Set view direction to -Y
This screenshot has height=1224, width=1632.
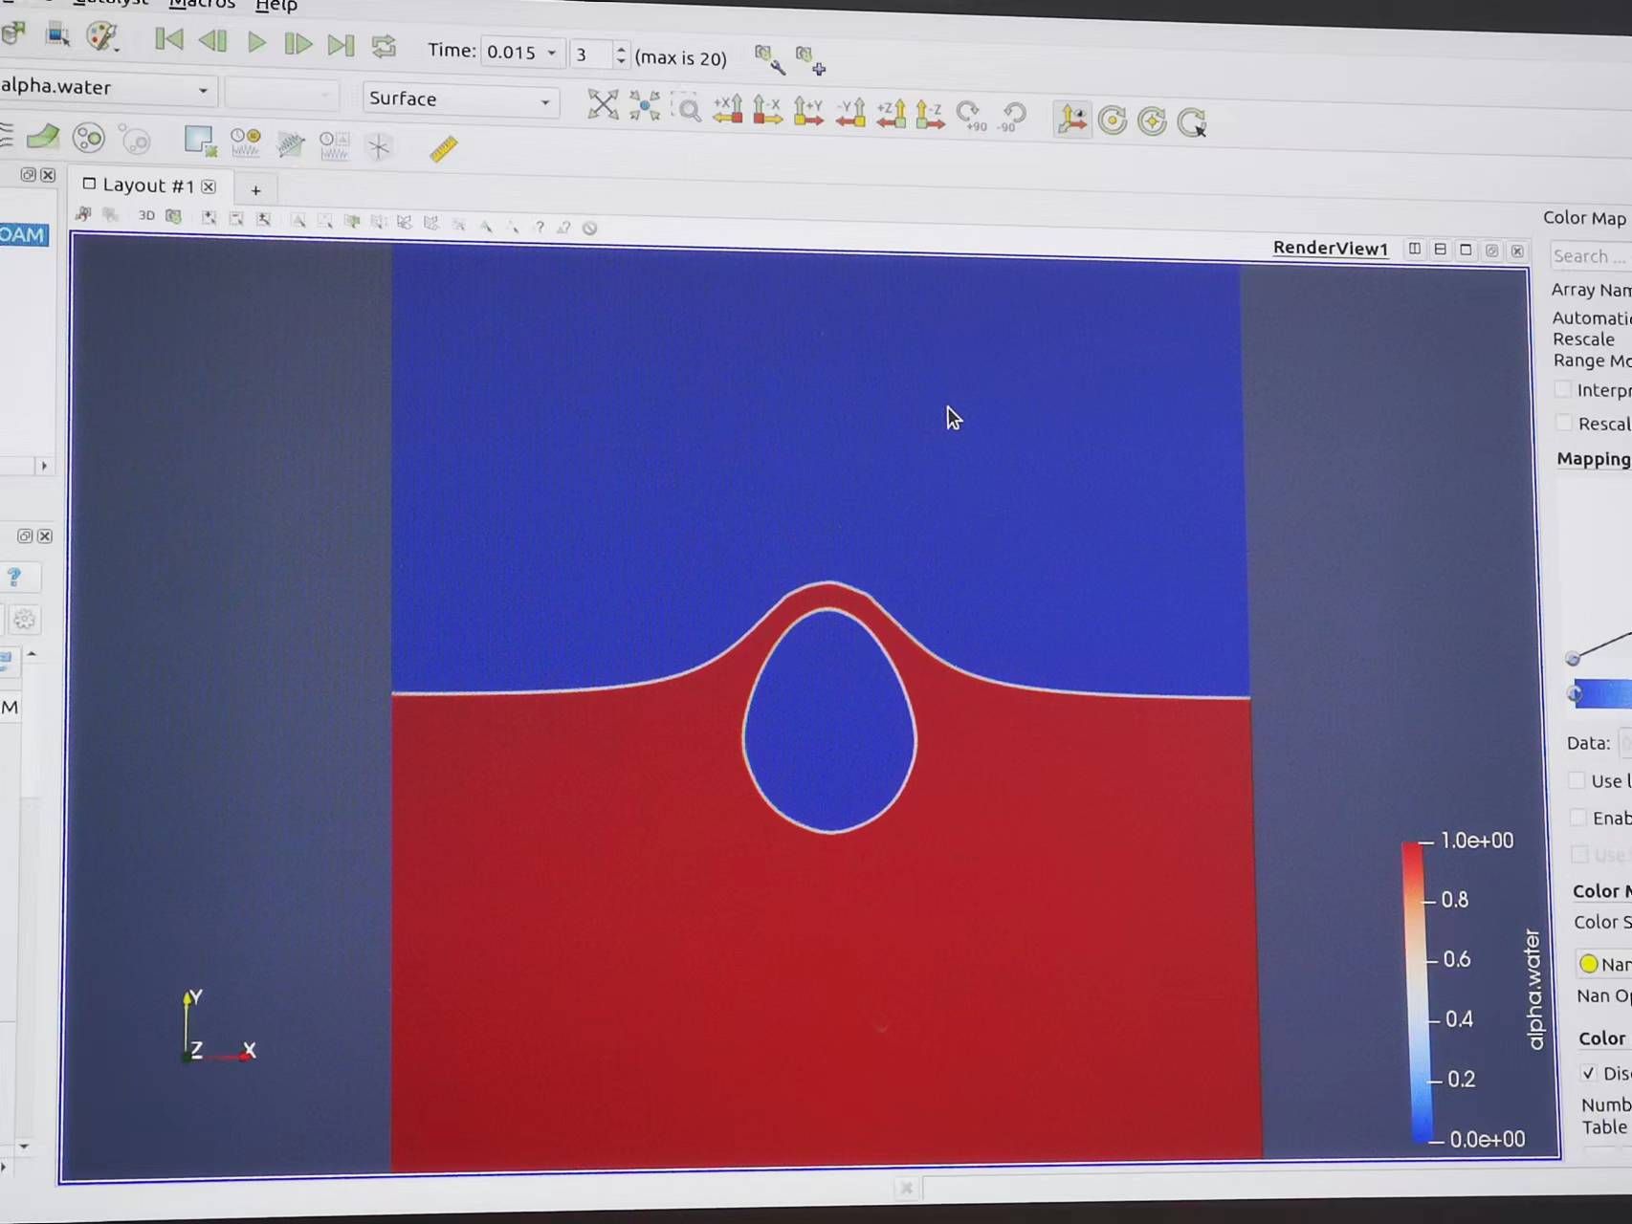click(850, 114)
